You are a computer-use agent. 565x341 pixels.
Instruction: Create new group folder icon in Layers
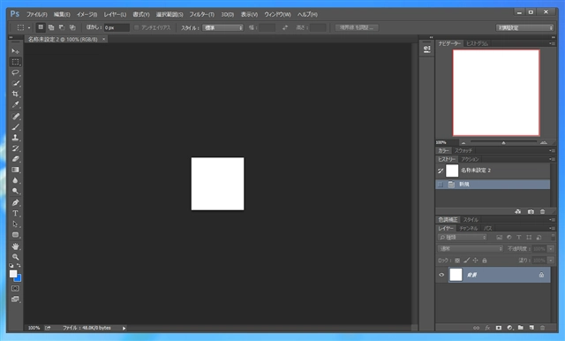[x=520, y=328]
